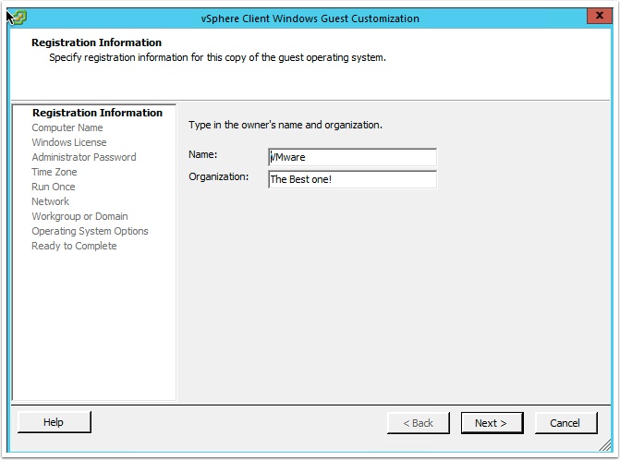Click the Name: label
This screenshot has height=460, width=620.
[203, 154]
